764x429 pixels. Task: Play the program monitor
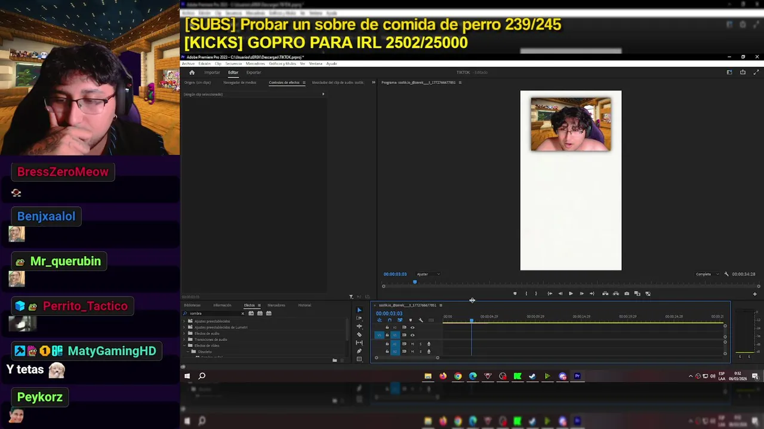(571, 293)
